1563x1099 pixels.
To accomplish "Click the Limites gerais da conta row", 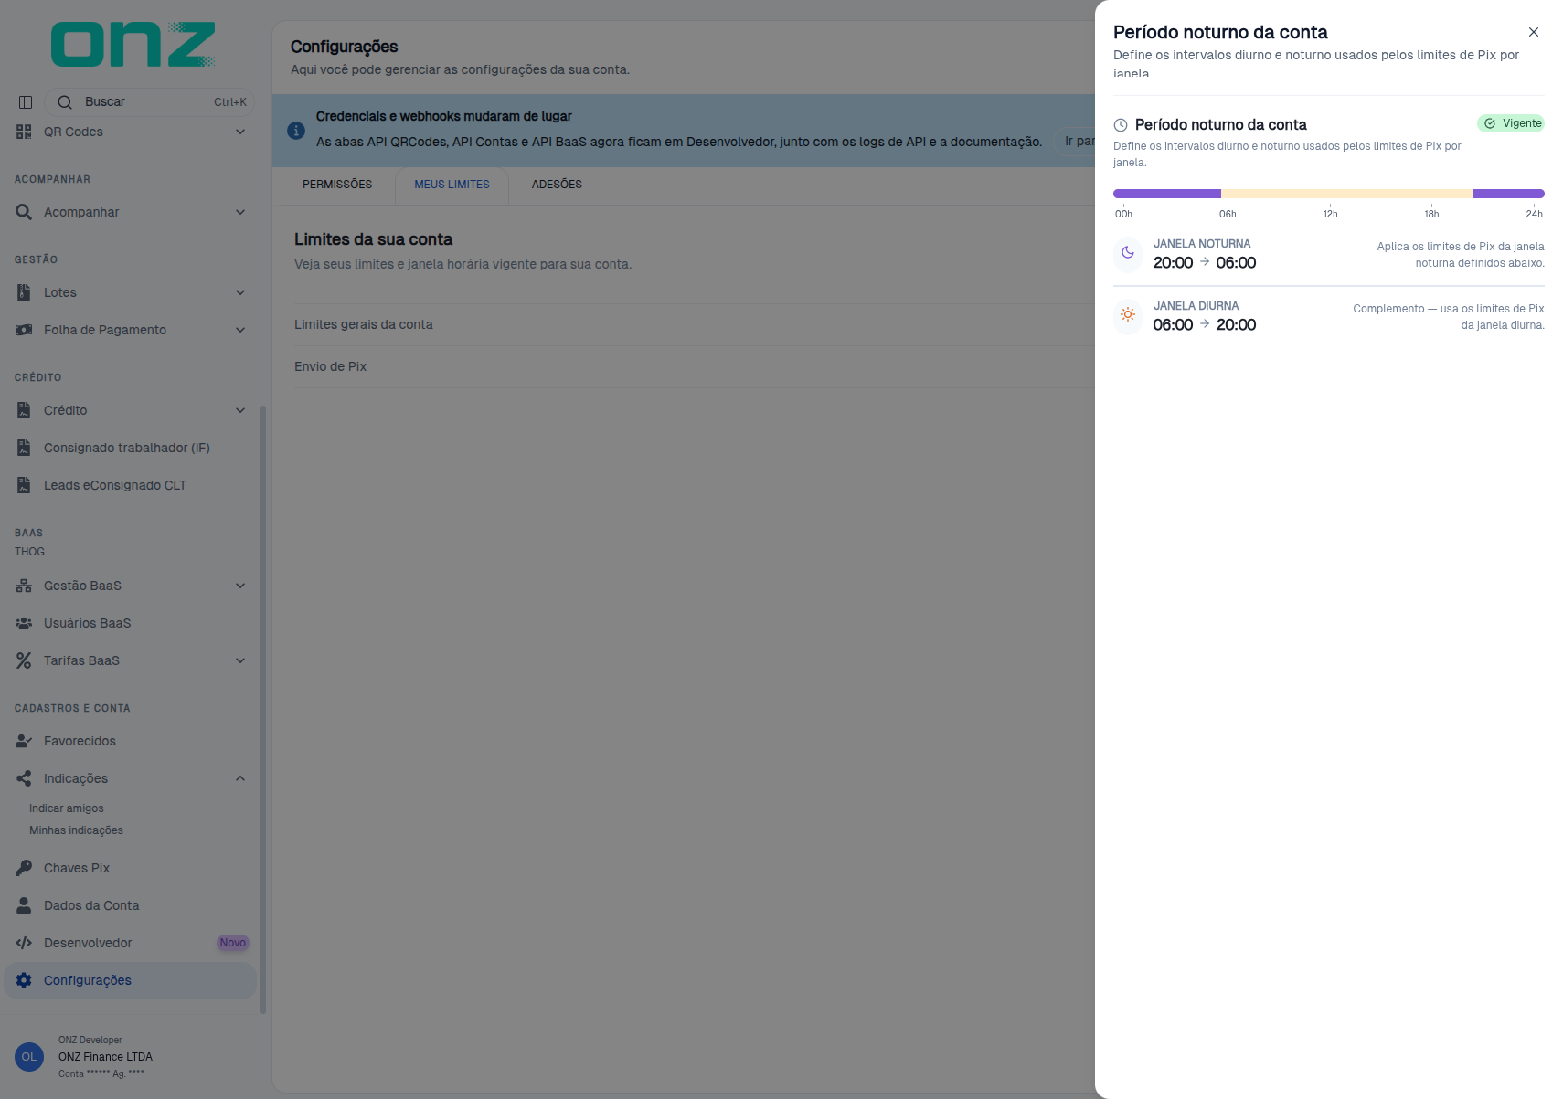I will click(x=694, y=324).
